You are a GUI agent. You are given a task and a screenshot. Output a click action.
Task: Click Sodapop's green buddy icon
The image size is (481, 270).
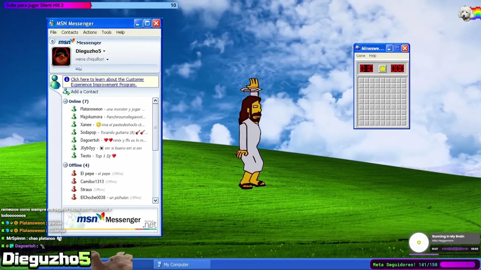click(x=74, y=132)
